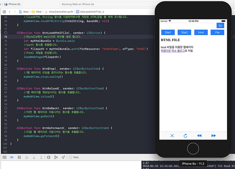Click "let myHtmlBundle = Bundle.main" line
The width and height of the screenshot is (235, 169).
[49, 41]
